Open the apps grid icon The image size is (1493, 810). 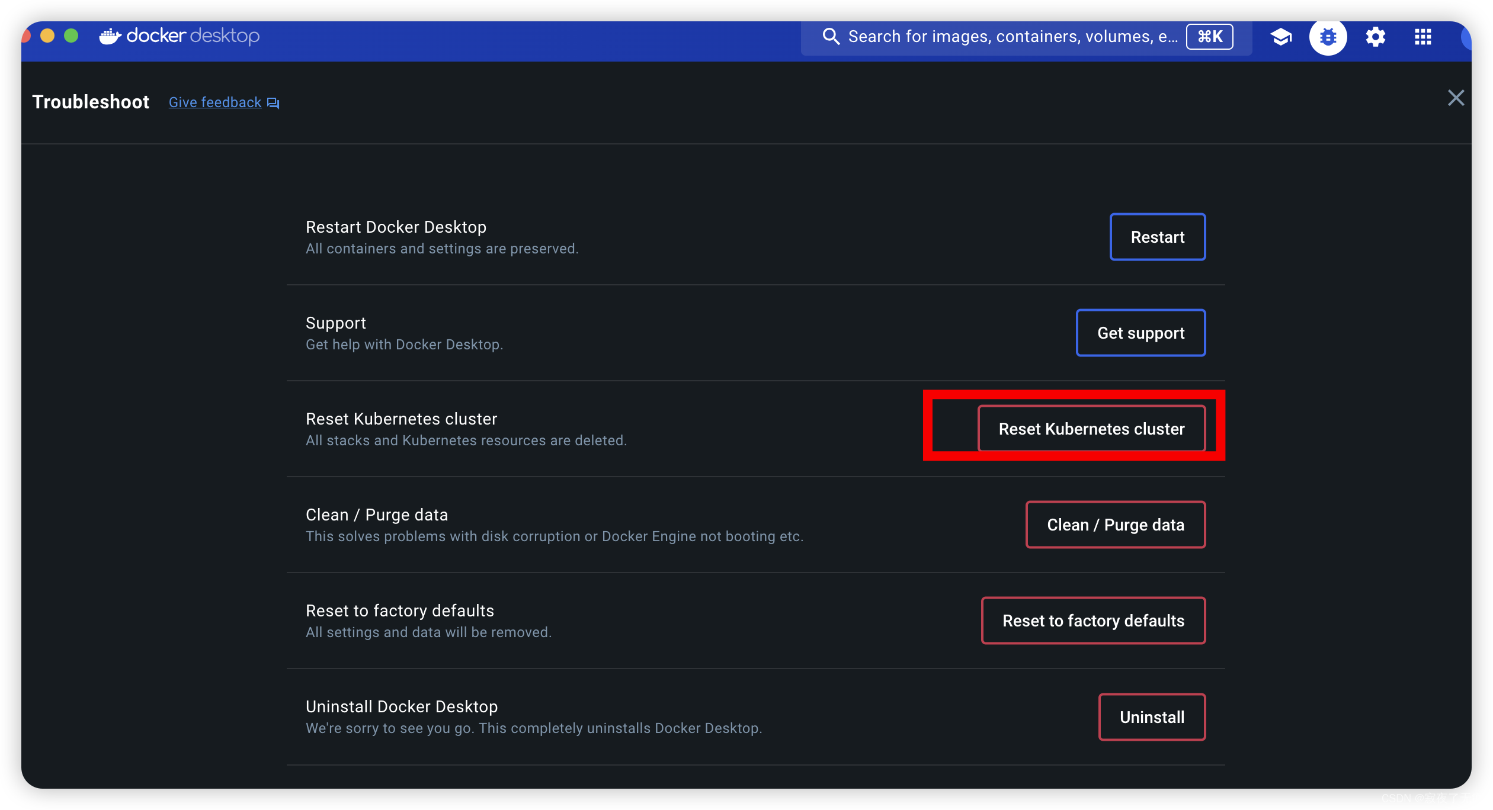(x=1422, y=37)
